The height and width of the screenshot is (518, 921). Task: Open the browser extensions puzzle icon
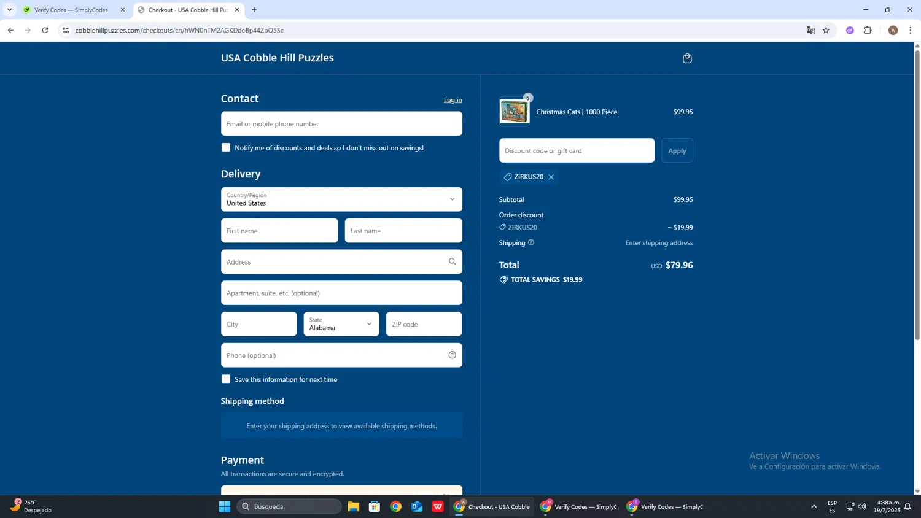pos(868,30)
